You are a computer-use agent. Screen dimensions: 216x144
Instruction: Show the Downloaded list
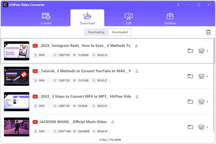click(x=120, y=32)
